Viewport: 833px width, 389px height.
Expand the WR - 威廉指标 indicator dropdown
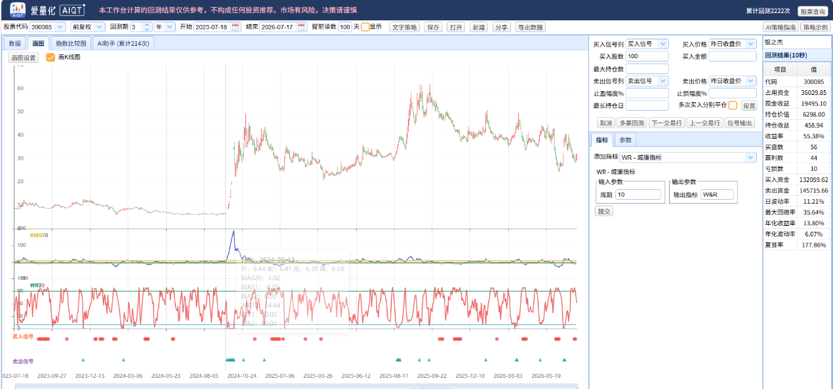pos(688,157)
